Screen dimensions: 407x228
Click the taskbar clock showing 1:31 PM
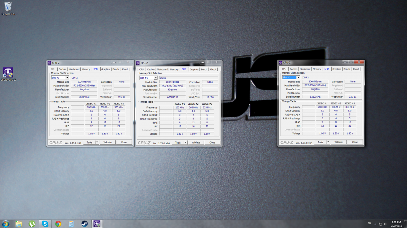pos(396,224)
